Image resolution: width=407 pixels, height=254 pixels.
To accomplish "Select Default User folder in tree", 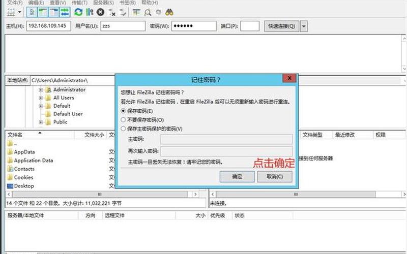I will (x=68, y=114).
